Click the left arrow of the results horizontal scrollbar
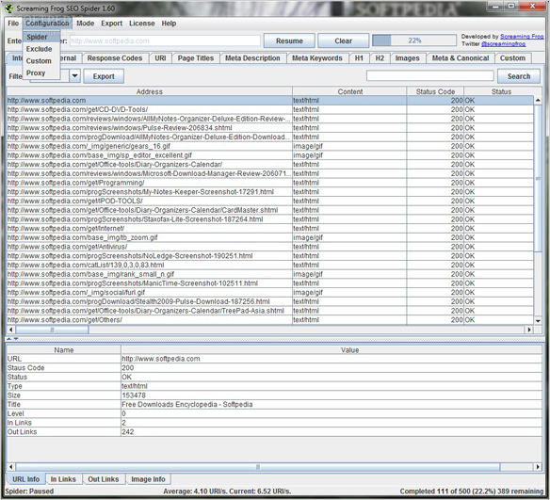Image resolution: width=550 pixels, height=500 pixels. 11,330
